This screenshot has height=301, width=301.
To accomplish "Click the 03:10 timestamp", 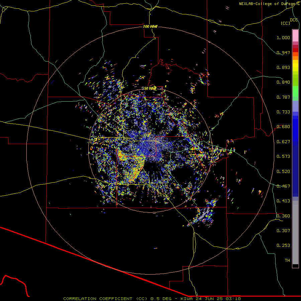I will coord(233,299).
